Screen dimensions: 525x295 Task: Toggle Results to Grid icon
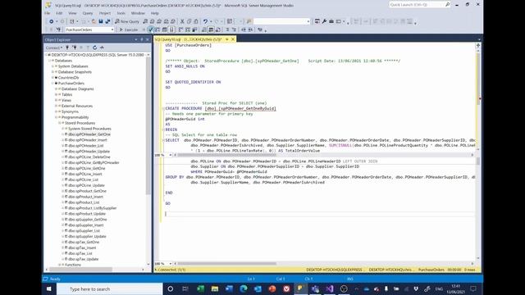211,29
